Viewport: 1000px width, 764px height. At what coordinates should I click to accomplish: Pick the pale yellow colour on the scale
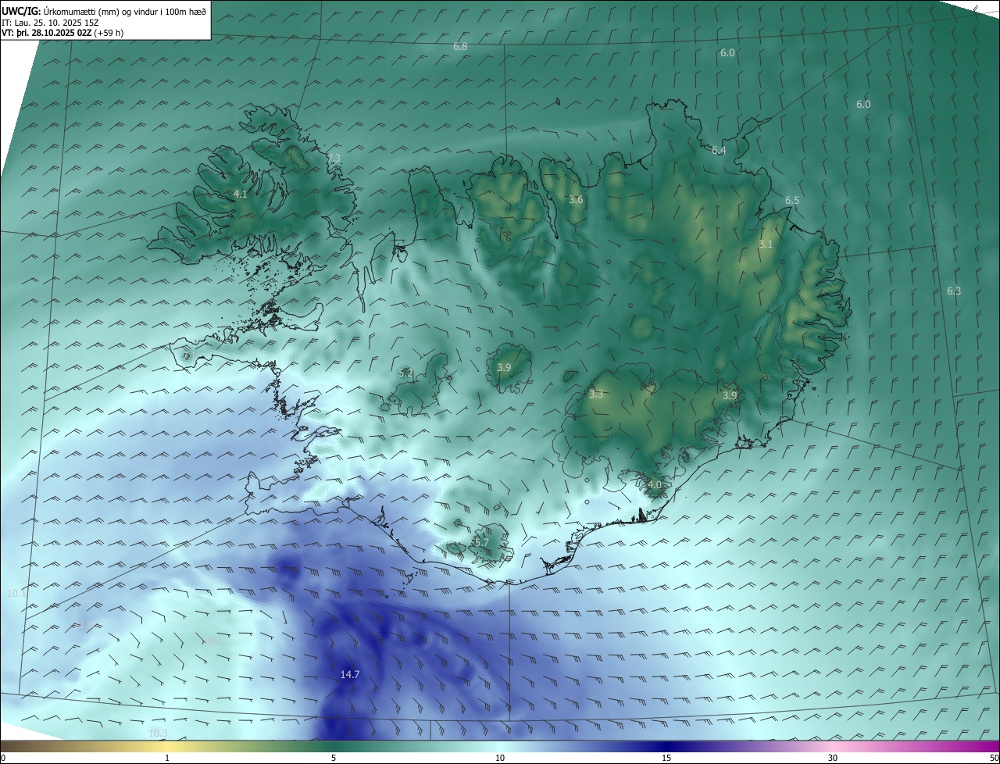(x=167, y=746)
